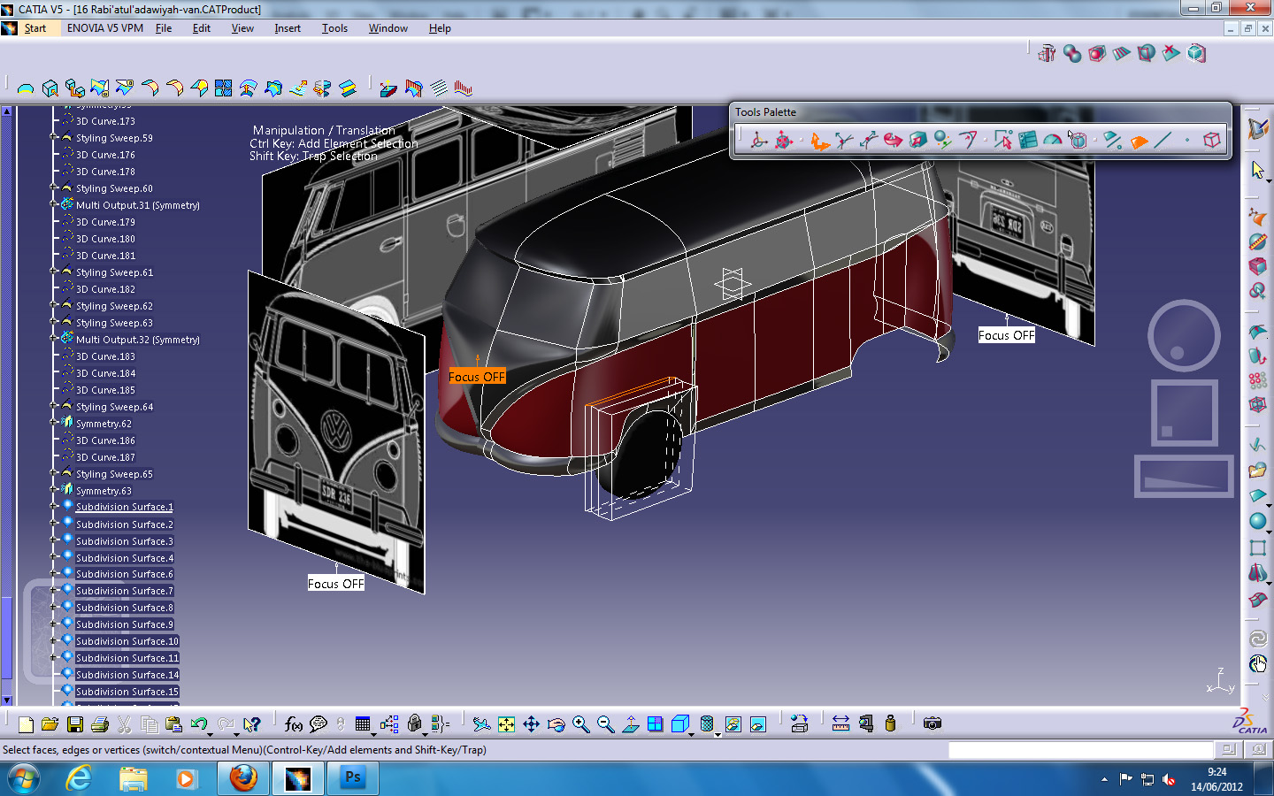Select the Measure Between ruler icon

pyautogui.click(x=840, y=723)
